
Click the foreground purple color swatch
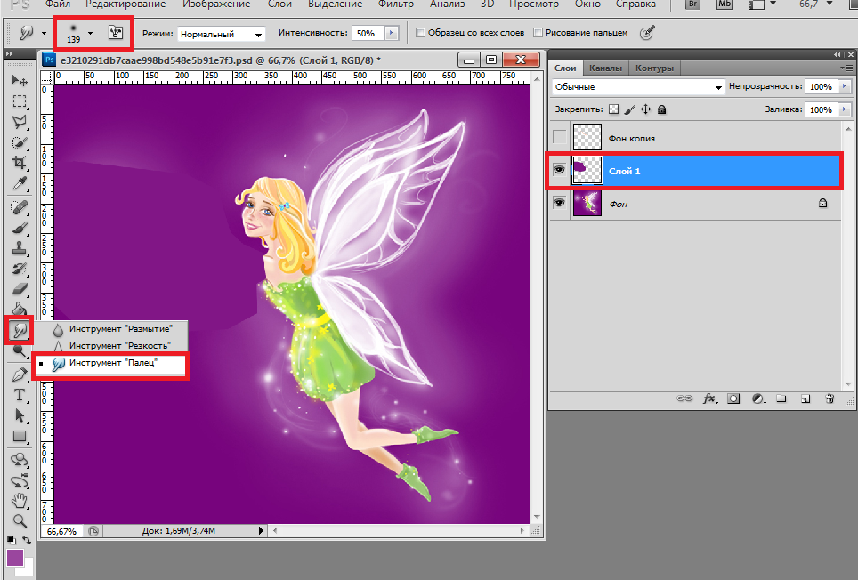pos(15,558)
